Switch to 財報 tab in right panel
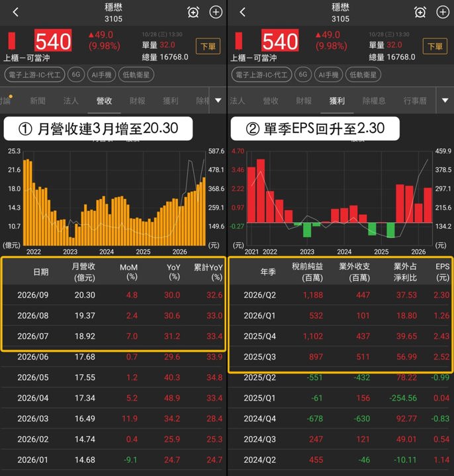 tap(304, 100)
